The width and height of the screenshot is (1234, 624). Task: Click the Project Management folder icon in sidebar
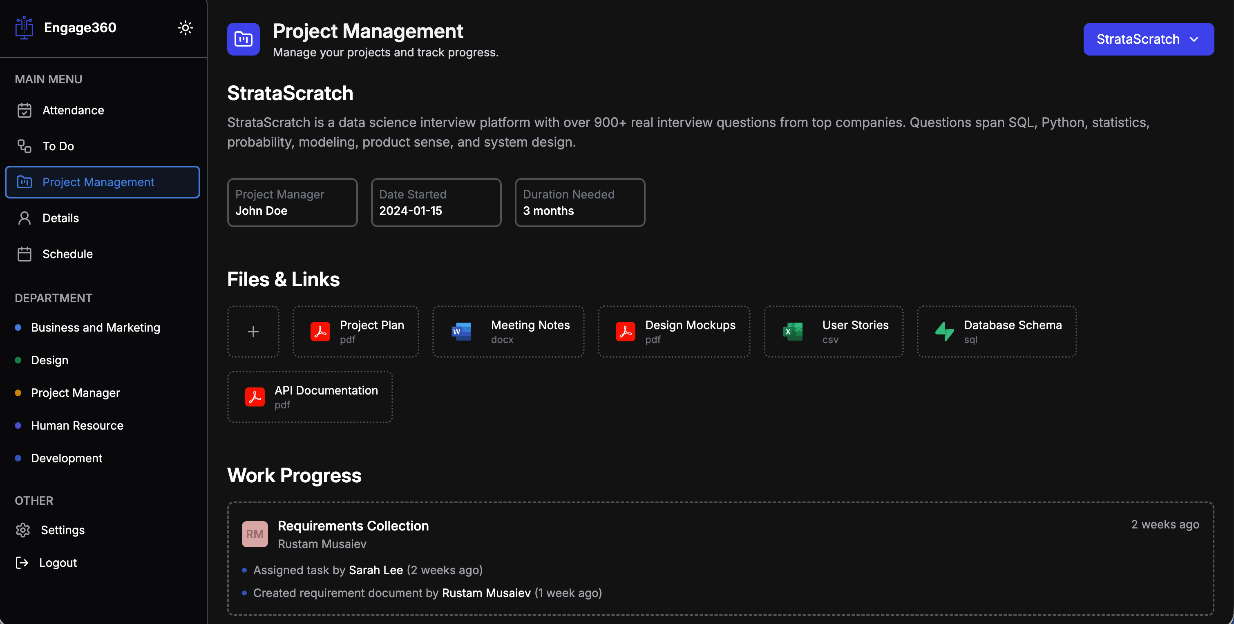tap(25, 182)
